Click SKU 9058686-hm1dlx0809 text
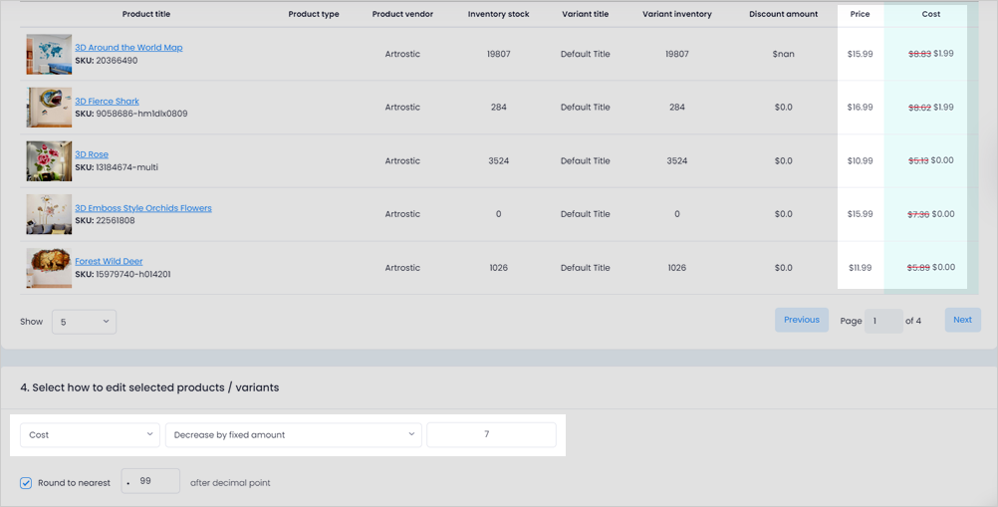 [131, 114]
